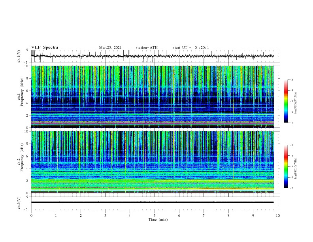The height and width of the screenshot is (242, 313).
Task: Select the "start UT = 0 :20: 1" text
Action: click(x=191, y=47)
